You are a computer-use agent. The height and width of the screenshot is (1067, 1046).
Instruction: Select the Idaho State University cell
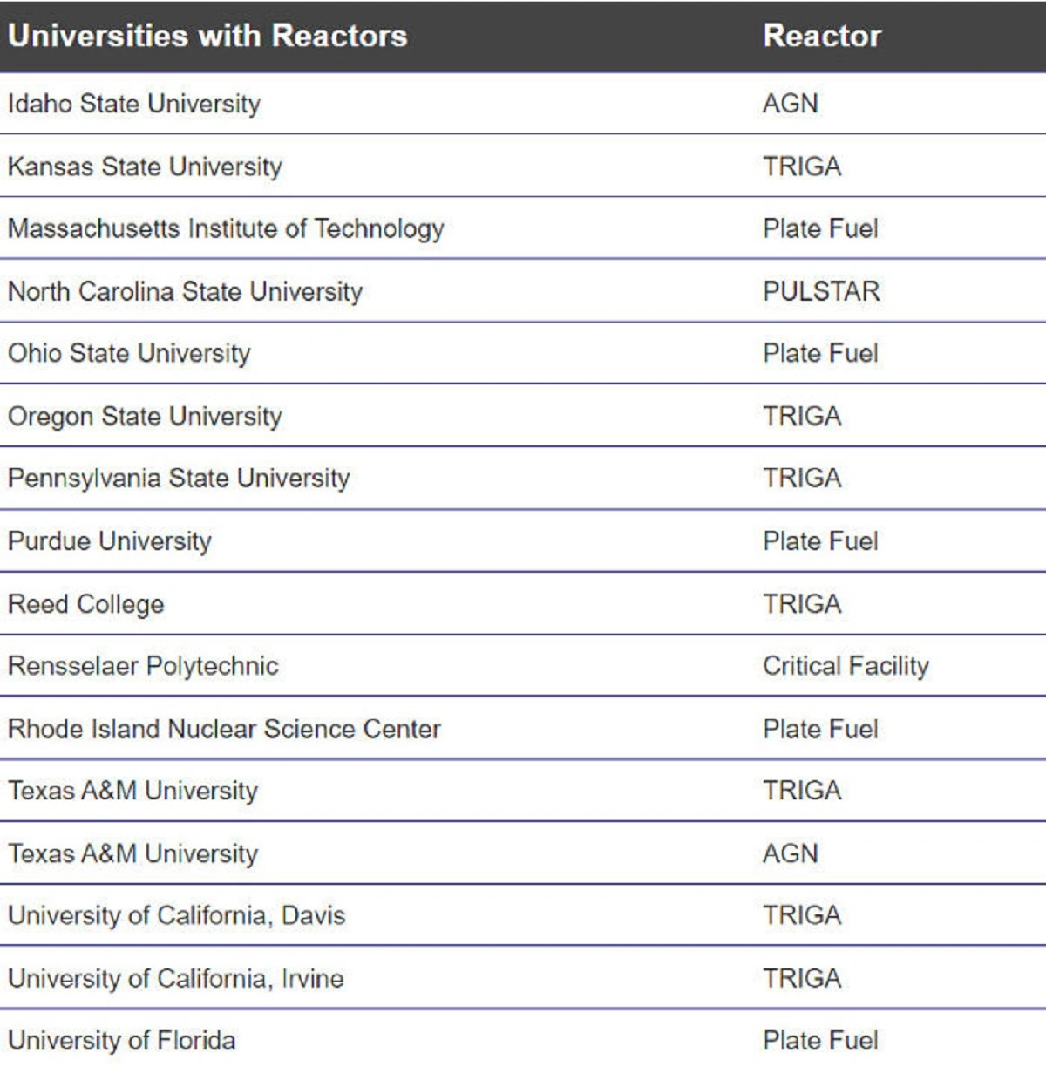coord(134,104)
